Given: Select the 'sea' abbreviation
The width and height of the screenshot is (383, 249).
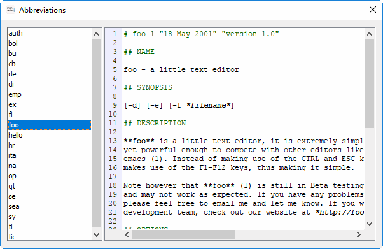Looking at the screenshot, I should (50, 207).
